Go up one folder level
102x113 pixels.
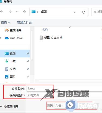(24, 12)
